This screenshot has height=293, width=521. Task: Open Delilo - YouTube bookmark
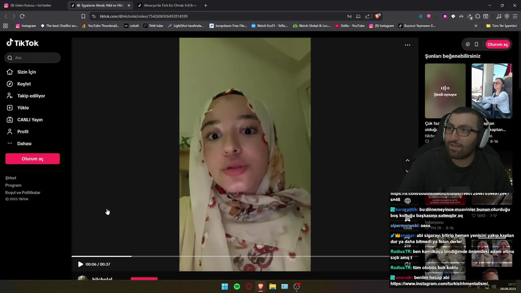(x=350, y=26)
